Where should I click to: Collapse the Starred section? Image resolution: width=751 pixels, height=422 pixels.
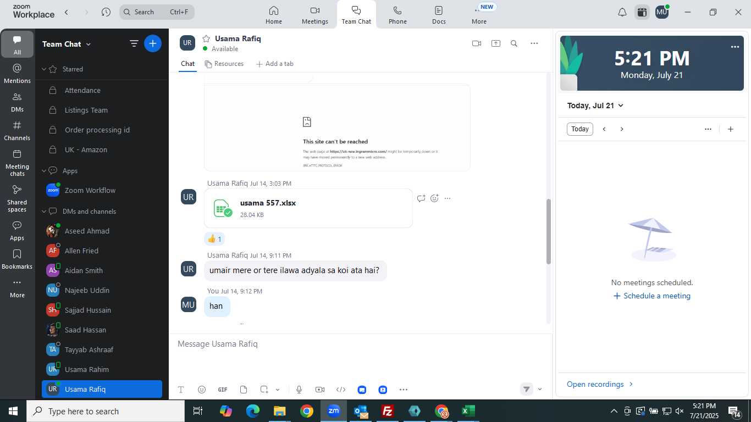point(44,69)
